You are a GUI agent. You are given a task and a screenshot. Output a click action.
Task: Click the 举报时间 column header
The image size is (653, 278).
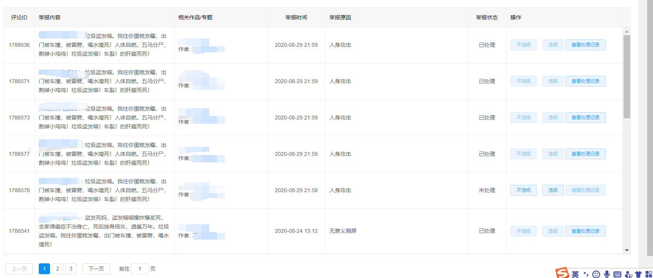(x=296, y=17)
